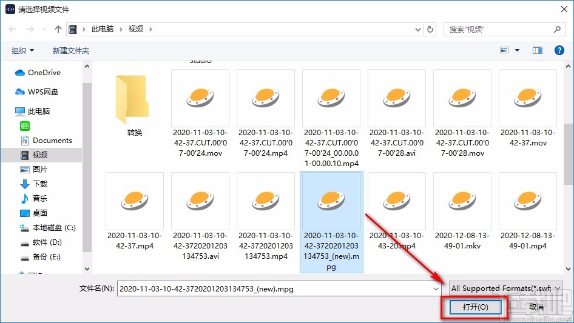The width and height of the screenshot is (574, 323).
Task: Toggle the preview pane
Action: pos(538,50)
